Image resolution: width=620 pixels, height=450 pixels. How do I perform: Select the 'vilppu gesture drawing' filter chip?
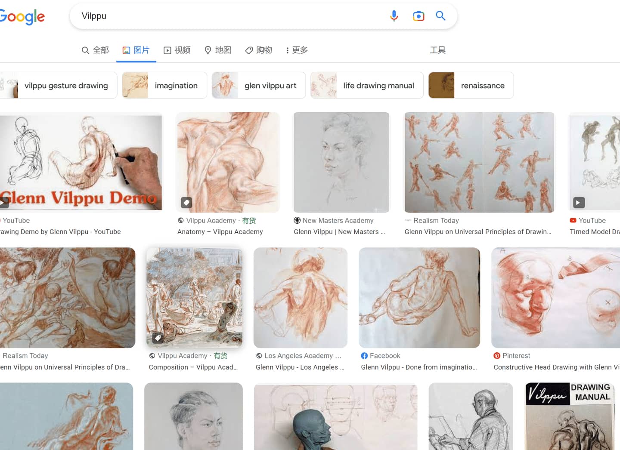[58, 85]
